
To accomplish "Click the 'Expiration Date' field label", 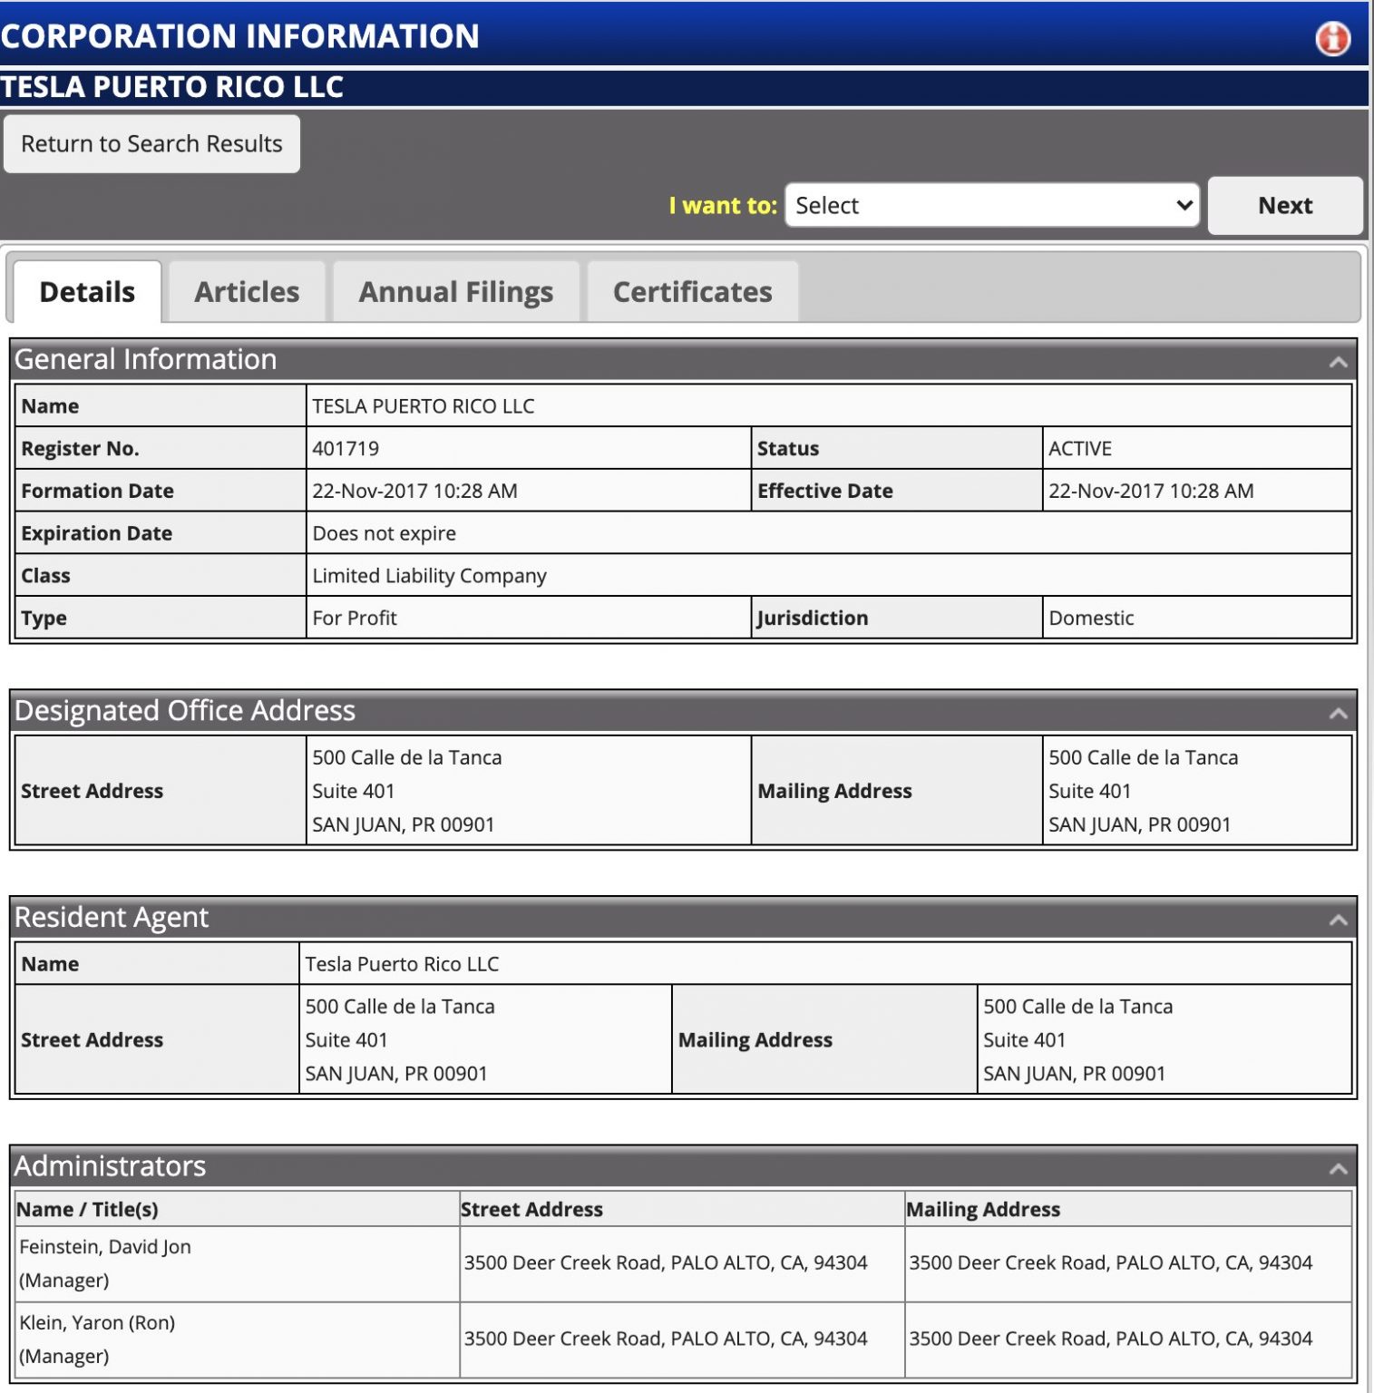I will tap(96, 533).
